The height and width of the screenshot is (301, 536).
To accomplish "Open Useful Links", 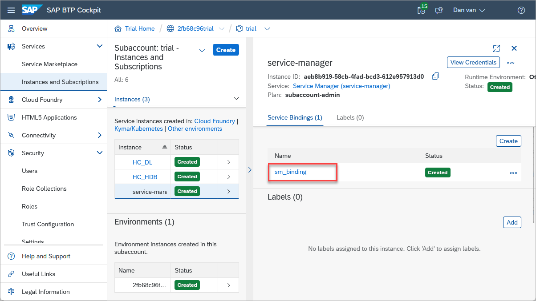I will tap(39, 274).
